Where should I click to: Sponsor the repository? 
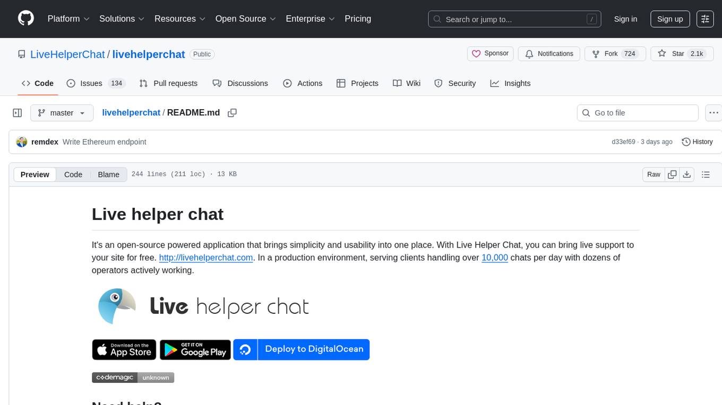click(491, 54)
